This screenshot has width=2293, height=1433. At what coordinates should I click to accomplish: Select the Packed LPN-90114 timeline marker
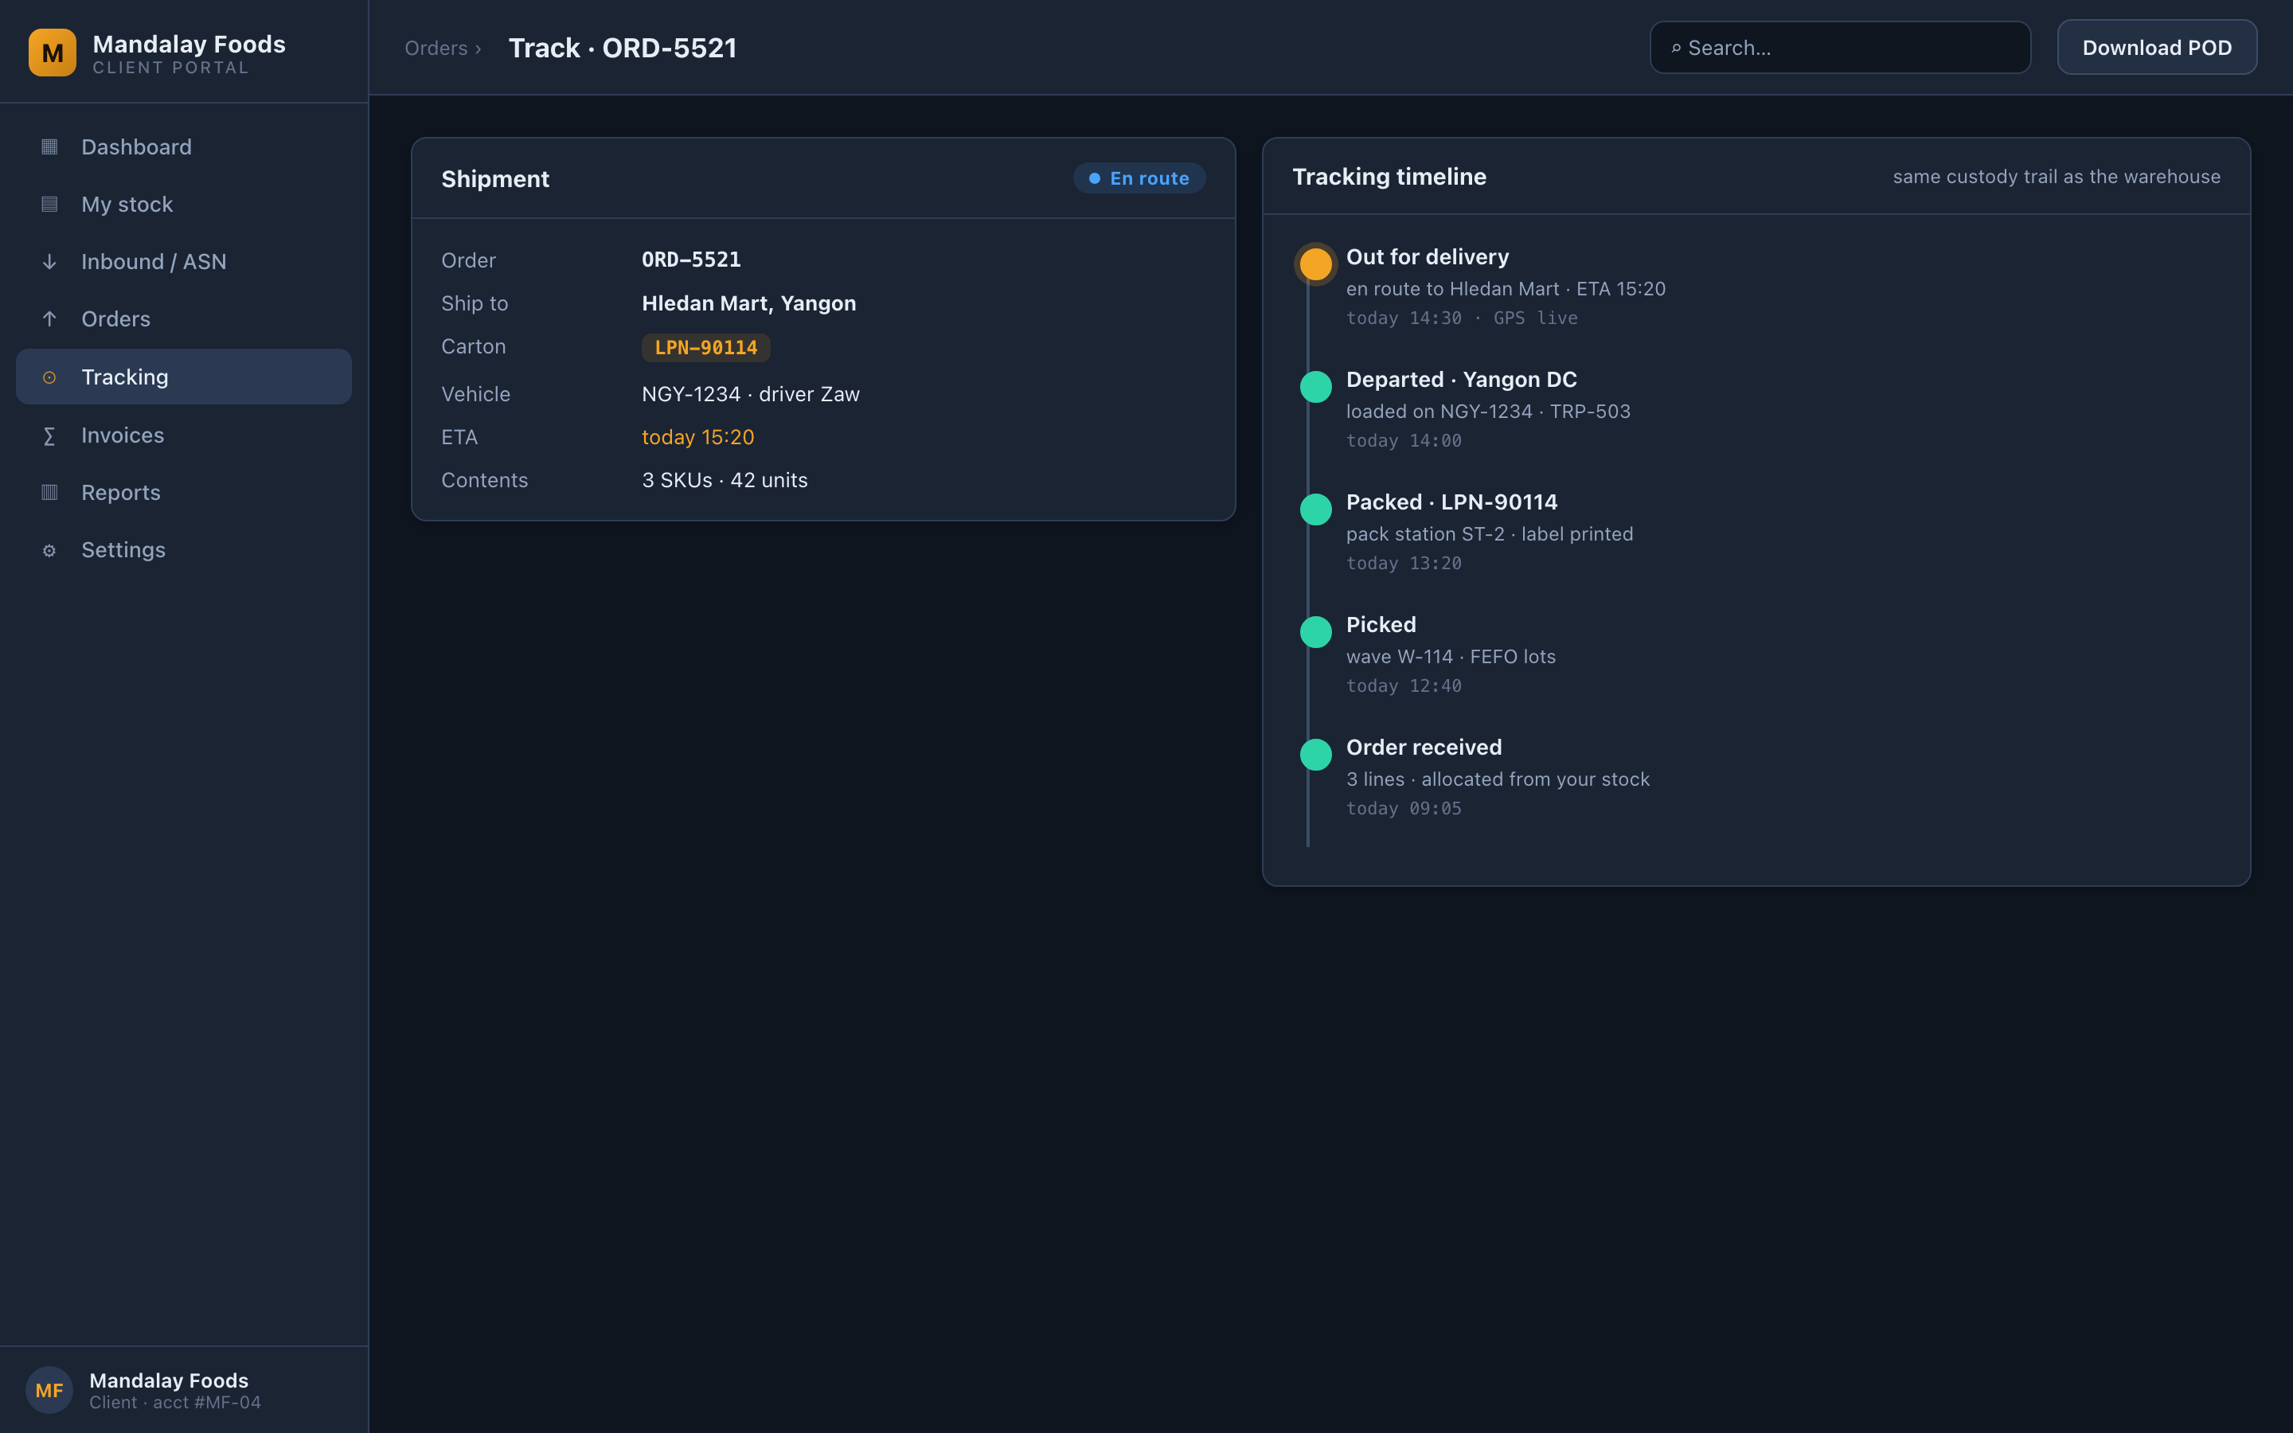coord(1315,509)
